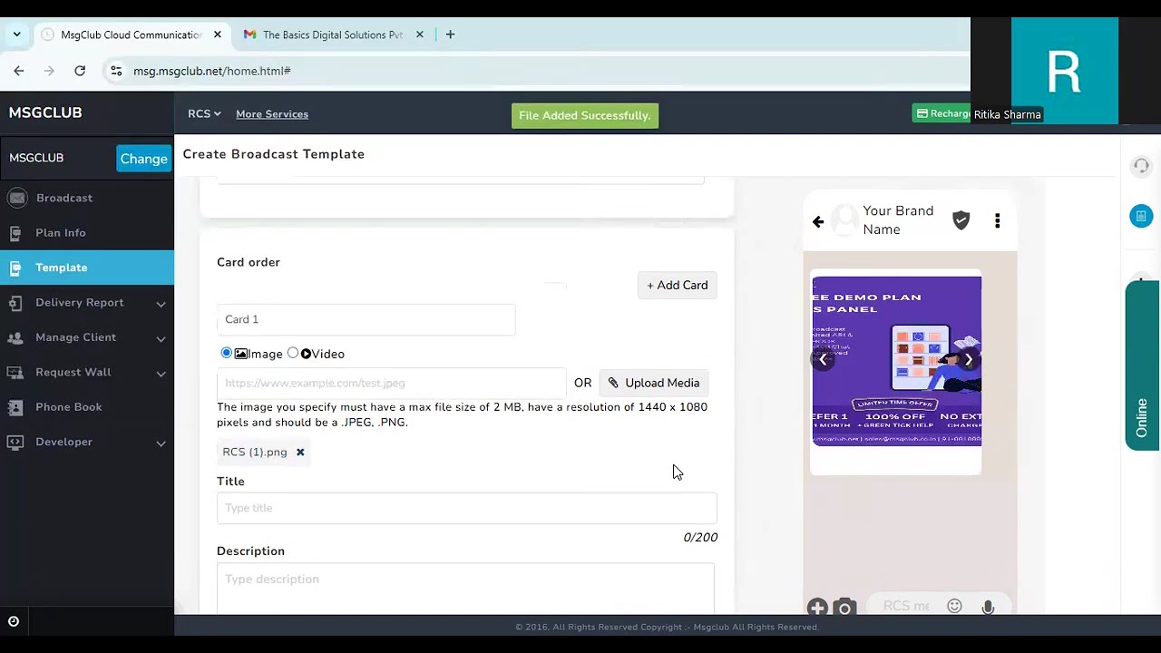
Task: Switch to The Basics Digital Solutions tab
Action: point(333,34)
